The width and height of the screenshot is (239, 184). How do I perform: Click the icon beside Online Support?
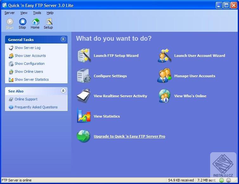click(11, 99)
